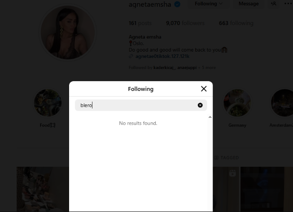Open the Following dropdown next to the username
The width and height of the screenshot is (293, 212).
209,4
